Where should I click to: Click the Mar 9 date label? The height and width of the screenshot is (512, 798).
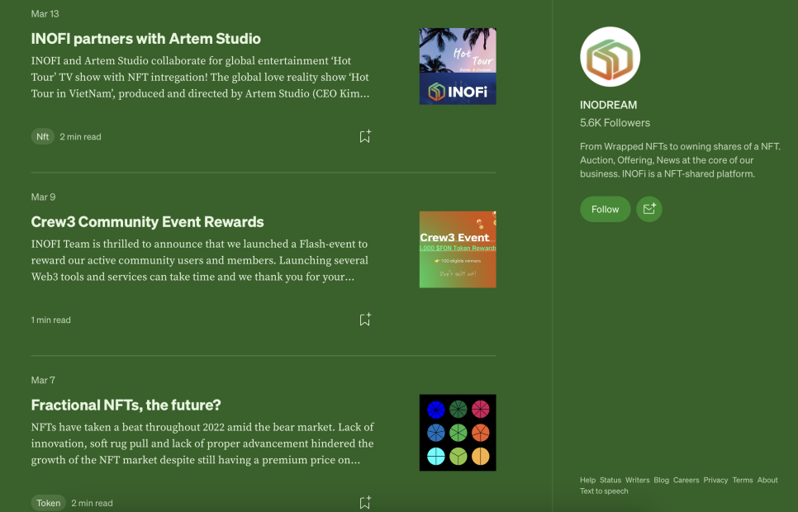pyautogui.click(x=43, y=197)
